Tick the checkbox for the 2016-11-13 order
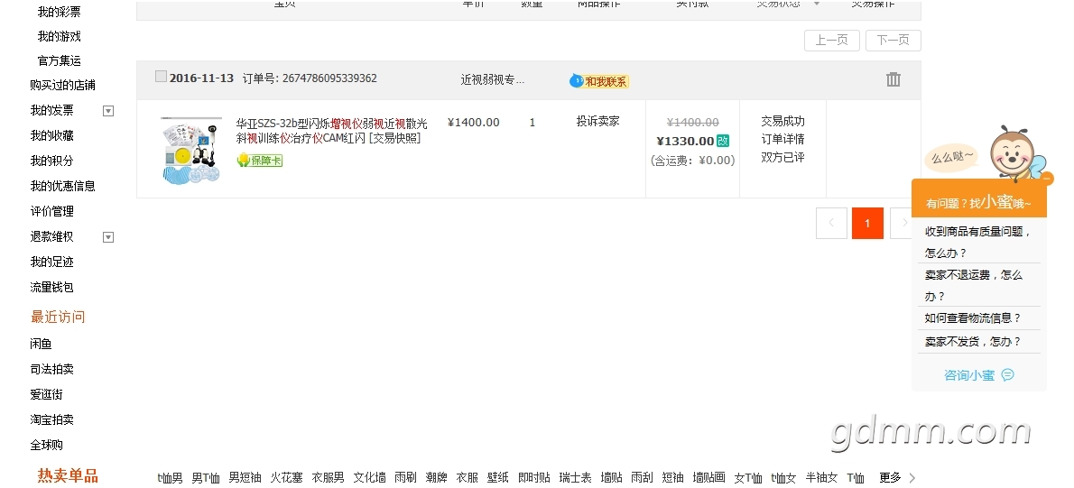 (x=161, y=77)
